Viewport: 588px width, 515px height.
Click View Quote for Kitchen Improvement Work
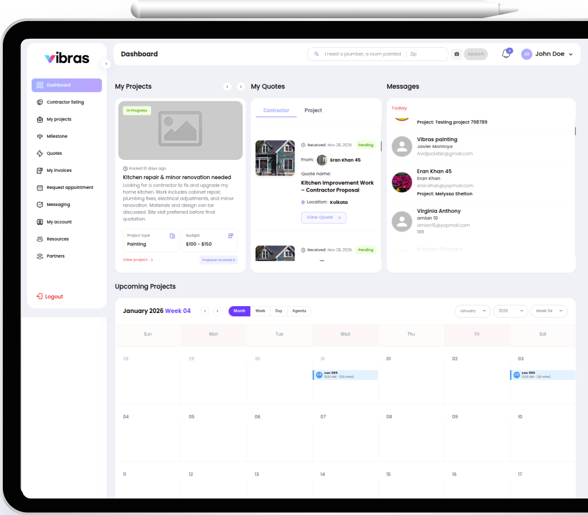[x=323, y=217]
